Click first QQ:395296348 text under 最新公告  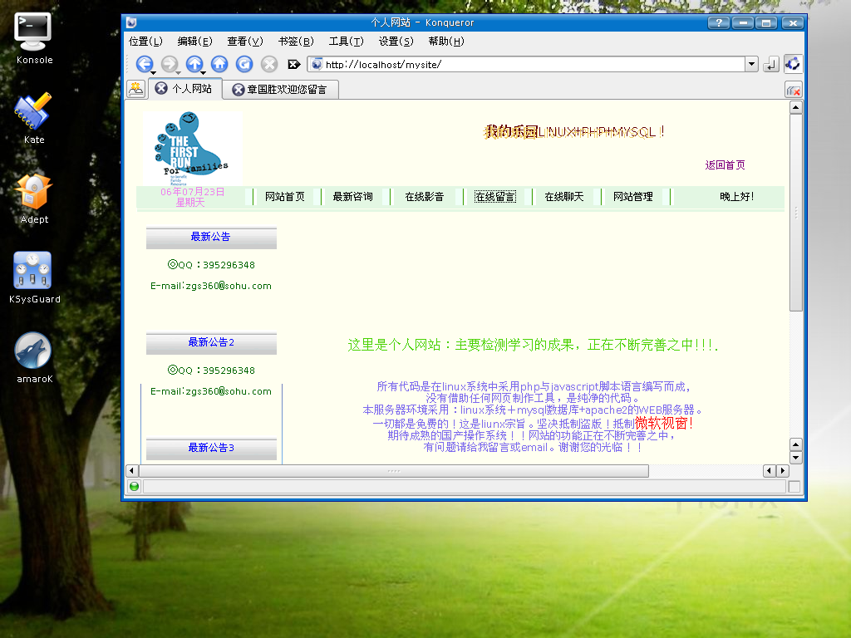211,265
